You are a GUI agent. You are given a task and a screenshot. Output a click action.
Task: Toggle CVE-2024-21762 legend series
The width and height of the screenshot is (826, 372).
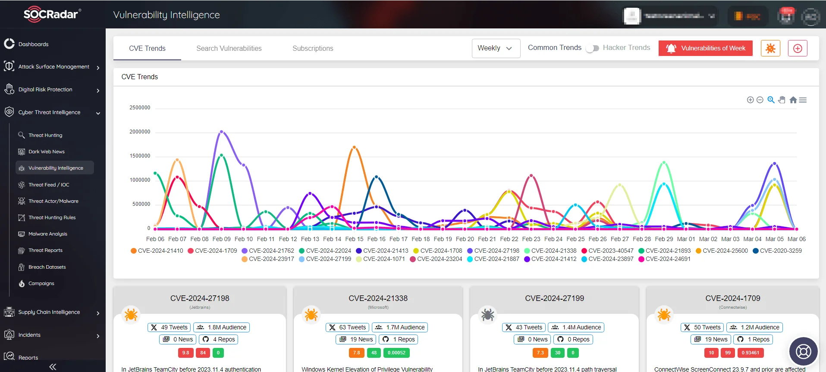(x=268, y=251)
